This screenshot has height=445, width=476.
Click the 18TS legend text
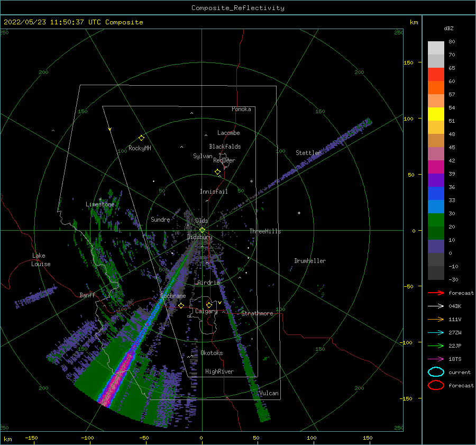pos(455,359)
